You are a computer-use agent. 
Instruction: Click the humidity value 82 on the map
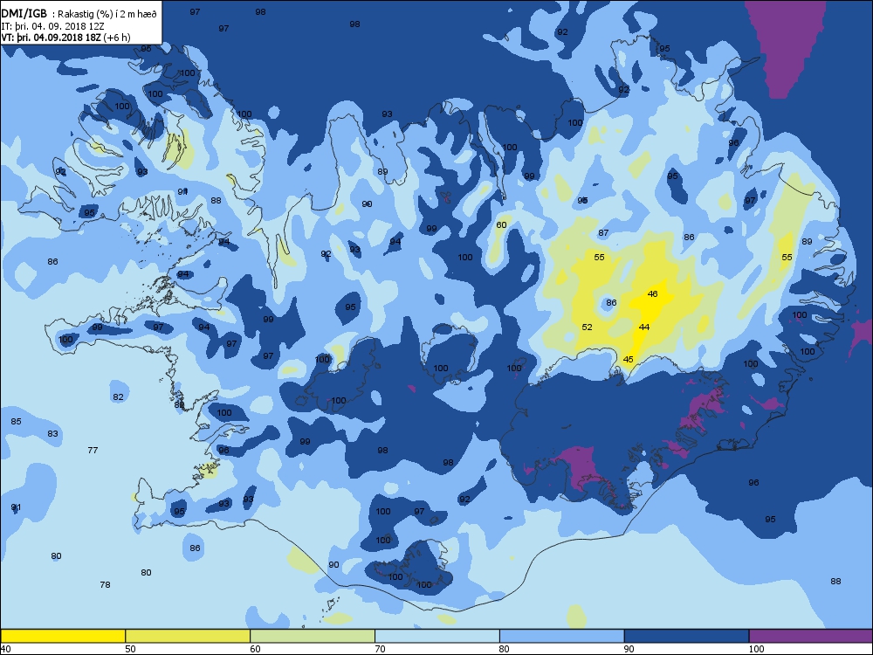tap(118, 396)
